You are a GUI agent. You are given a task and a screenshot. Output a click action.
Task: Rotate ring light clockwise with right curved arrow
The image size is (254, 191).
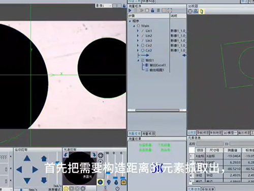93,155
